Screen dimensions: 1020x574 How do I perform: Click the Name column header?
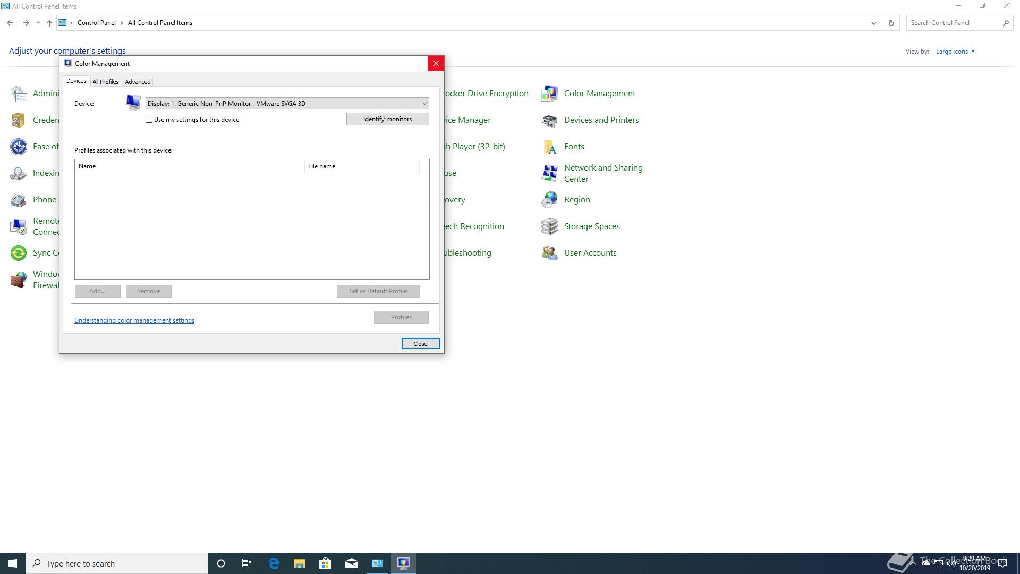[x=190, y=166]
